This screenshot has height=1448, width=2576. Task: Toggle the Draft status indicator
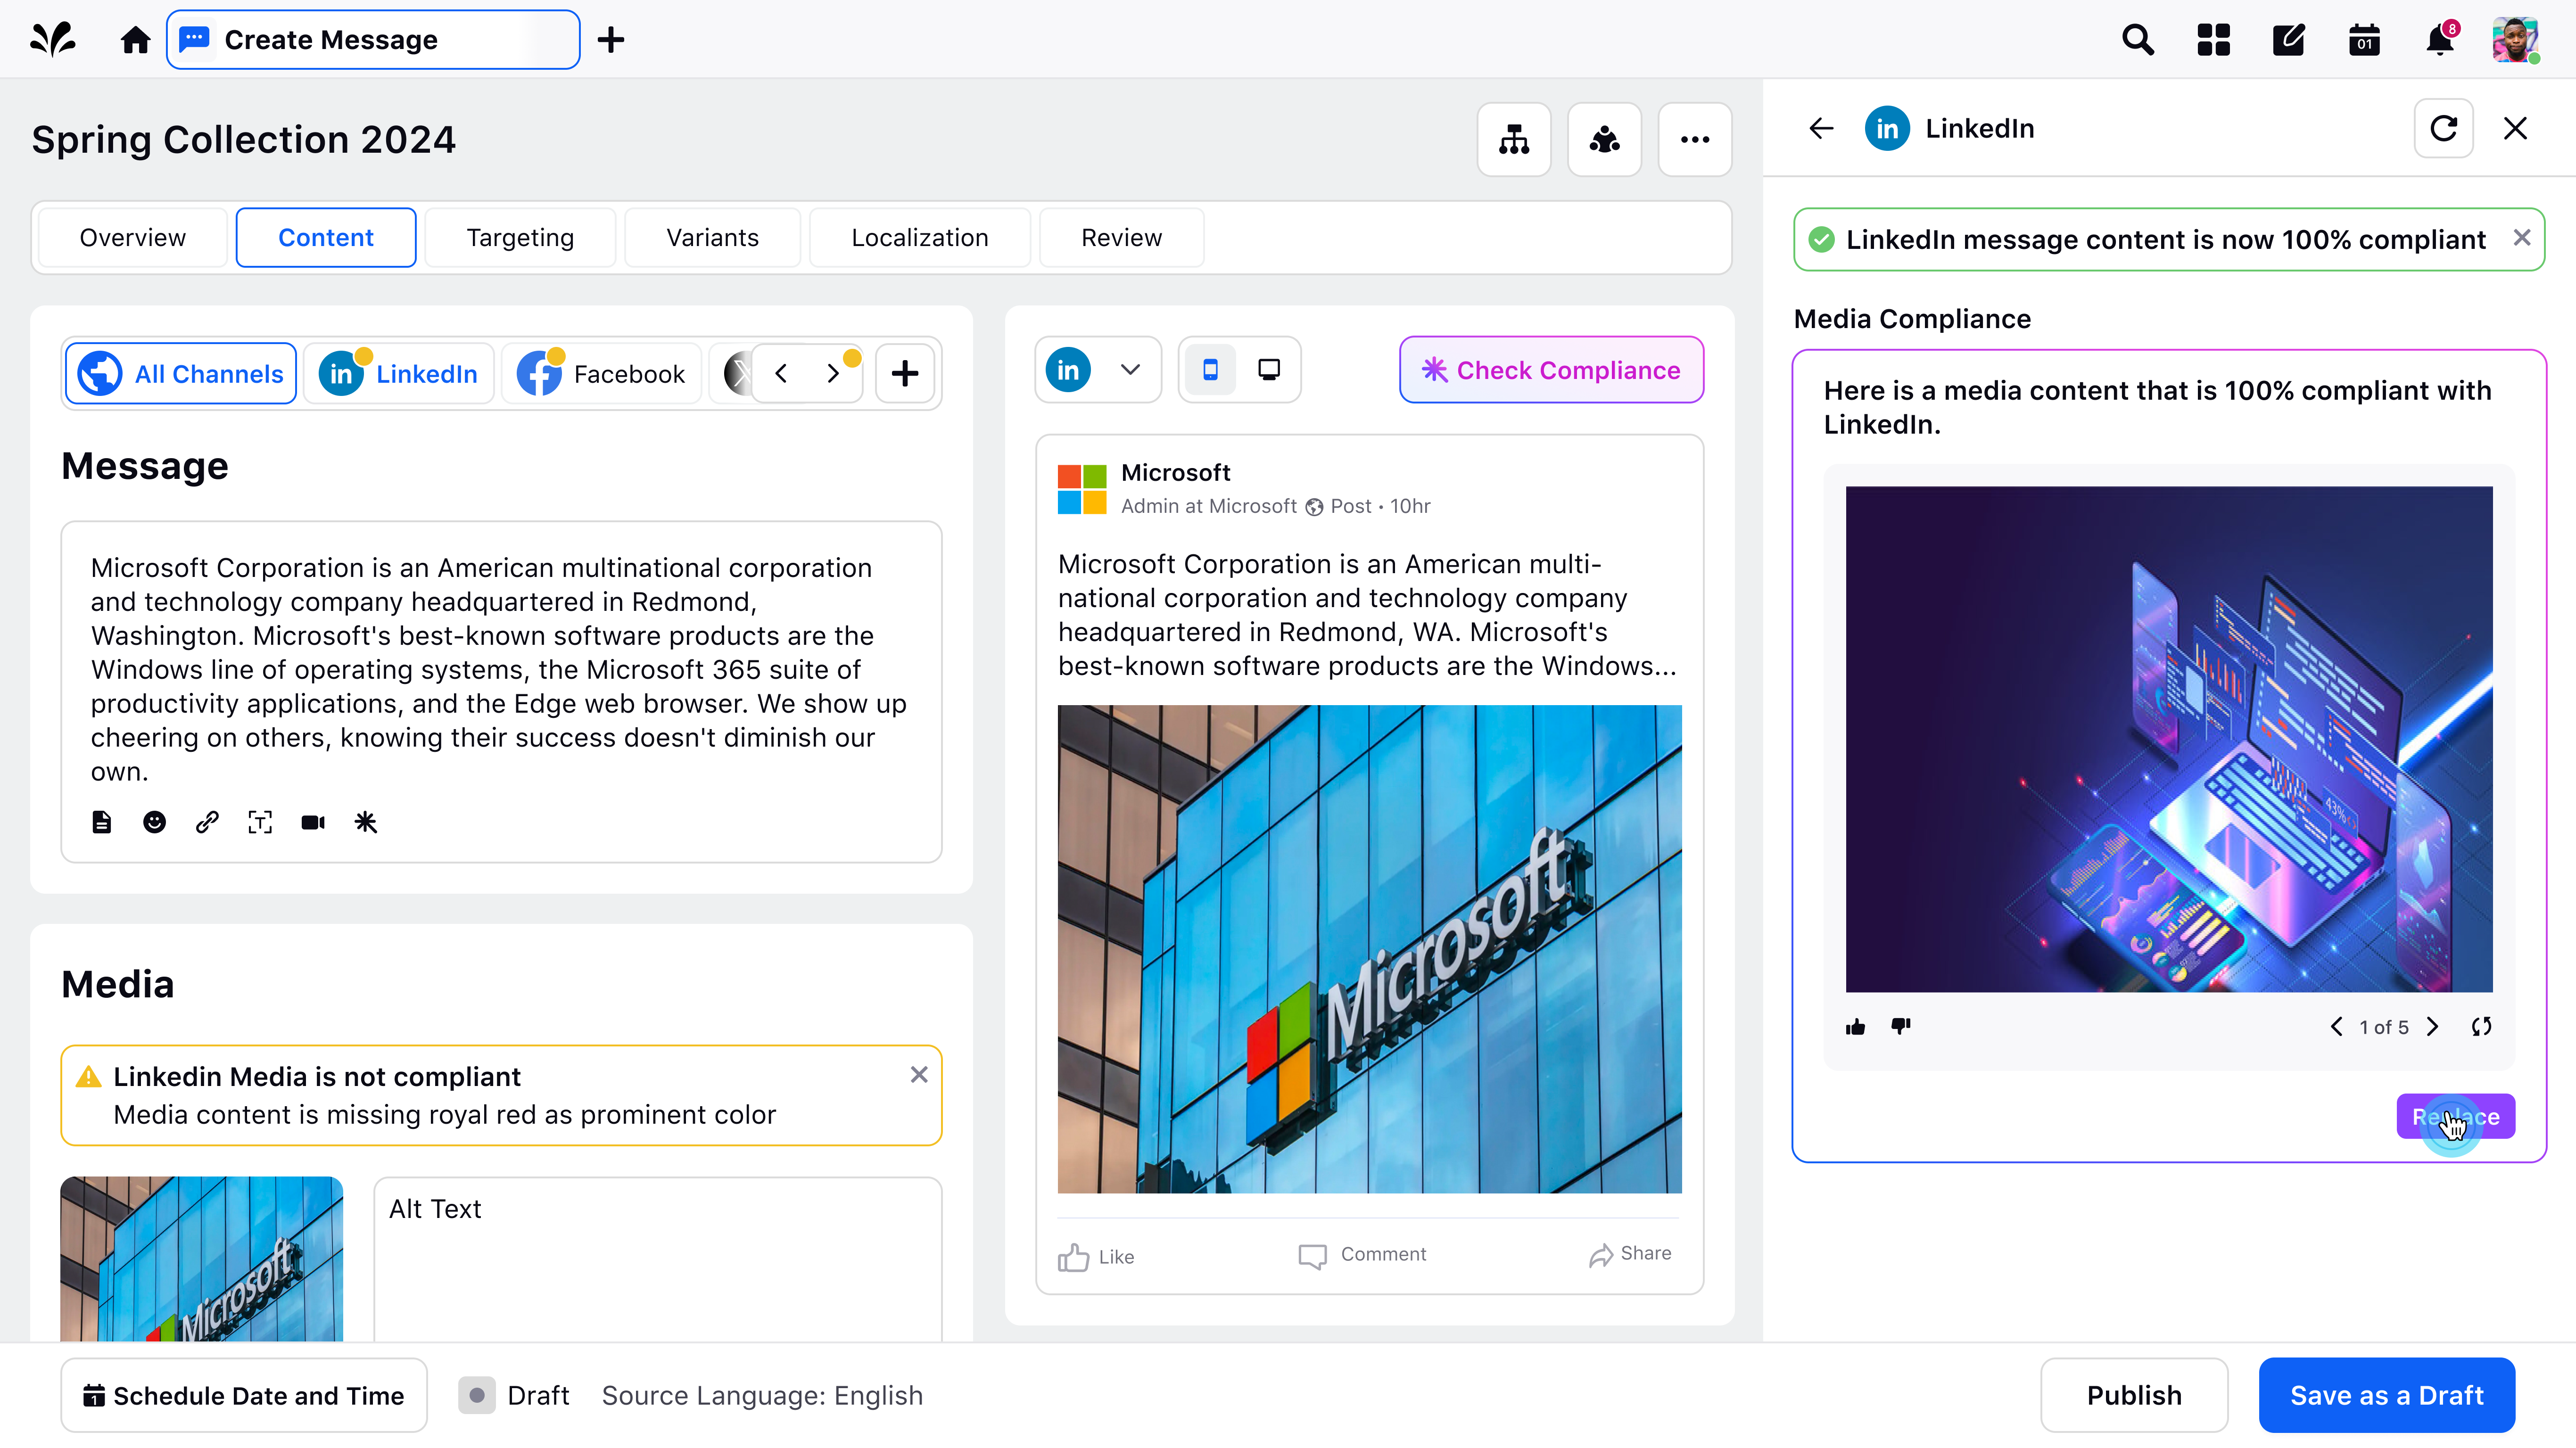click(477, 1395)
